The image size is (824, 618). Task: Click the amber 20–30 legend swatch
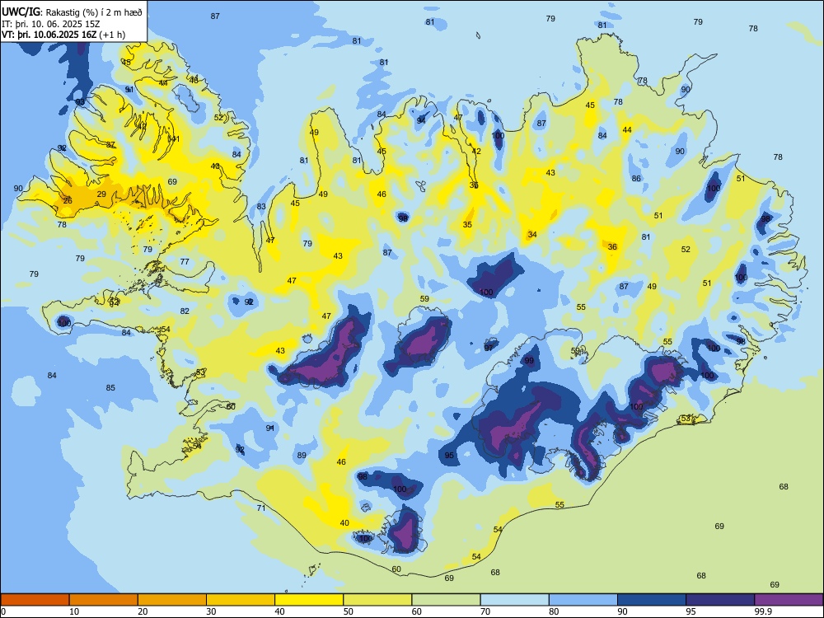[172, 600]
